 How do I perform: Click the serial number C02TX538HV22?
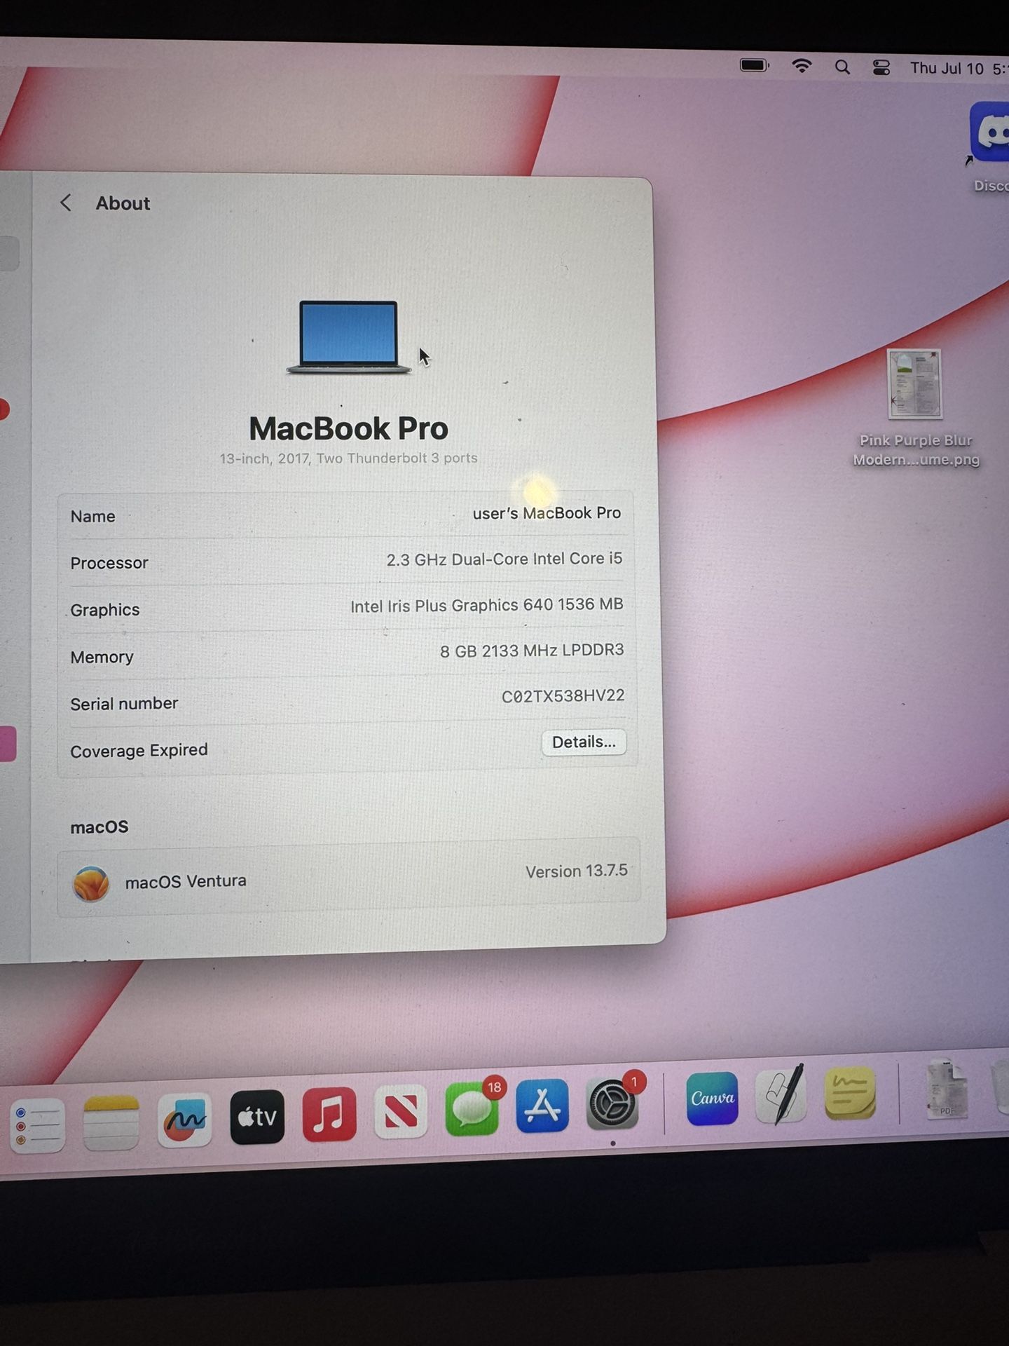click(563, 696)
